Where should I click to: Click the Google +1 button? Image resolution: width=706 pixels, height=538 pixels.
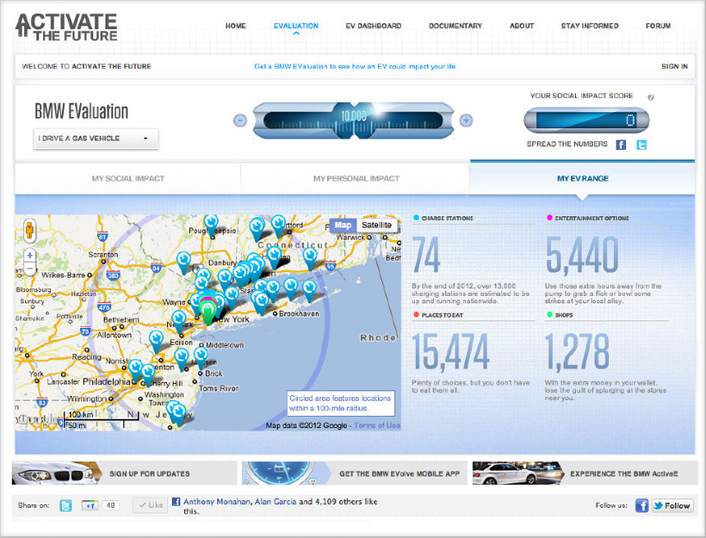click(90, 505)
